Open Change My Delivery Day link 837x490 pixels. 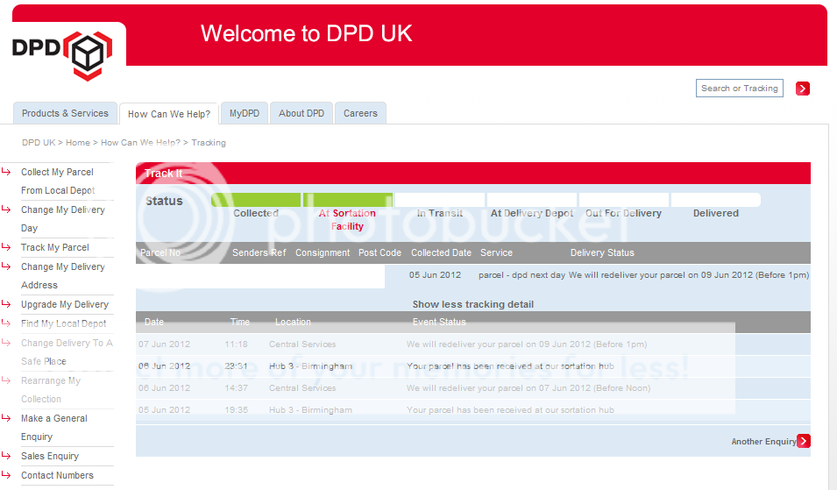[x=63, y=219]
